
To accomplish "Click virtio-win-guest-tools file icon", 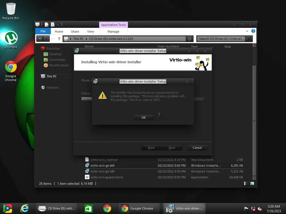I will [x=87, y=177].
